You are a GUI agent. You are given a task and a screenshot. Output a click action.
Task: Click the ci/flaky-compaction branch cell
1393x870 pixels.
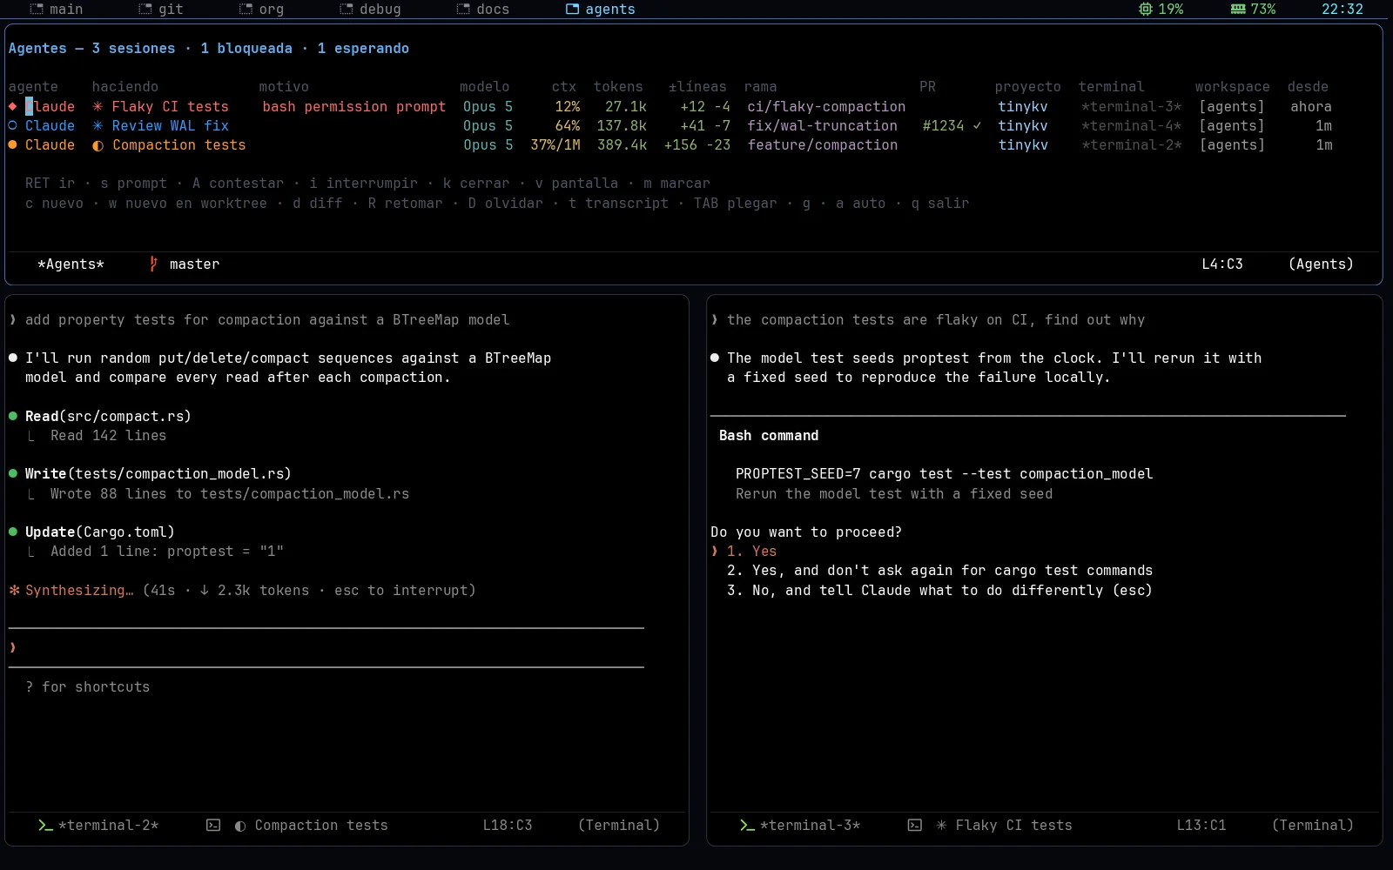pyautogui.click(x=825, y=106)
